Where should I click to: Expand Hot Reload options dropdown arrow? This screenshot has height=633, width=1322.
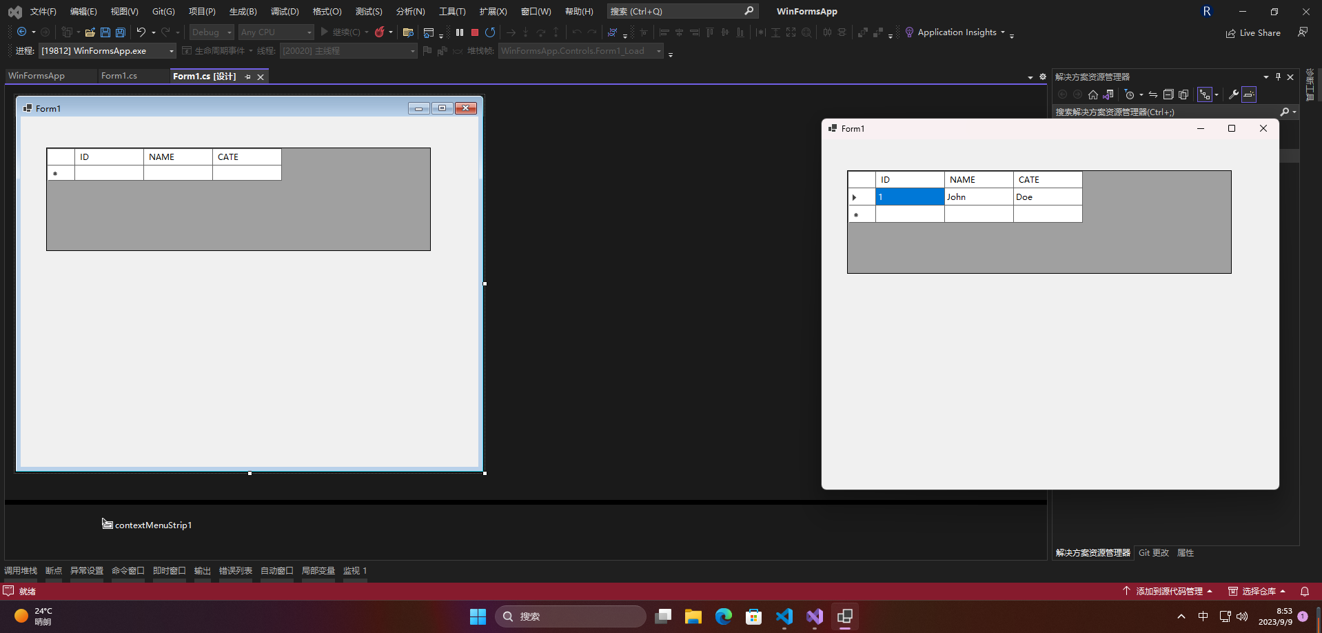(391, 32)
